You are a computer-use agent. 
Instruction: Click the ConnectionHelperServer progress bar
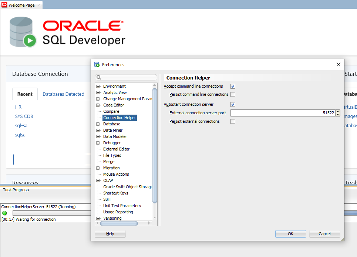point(52,213)
